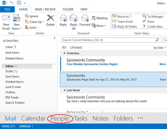Screen dimensions: 167x129
Task: Open the Junk E-mail folder
Action: 13,87
